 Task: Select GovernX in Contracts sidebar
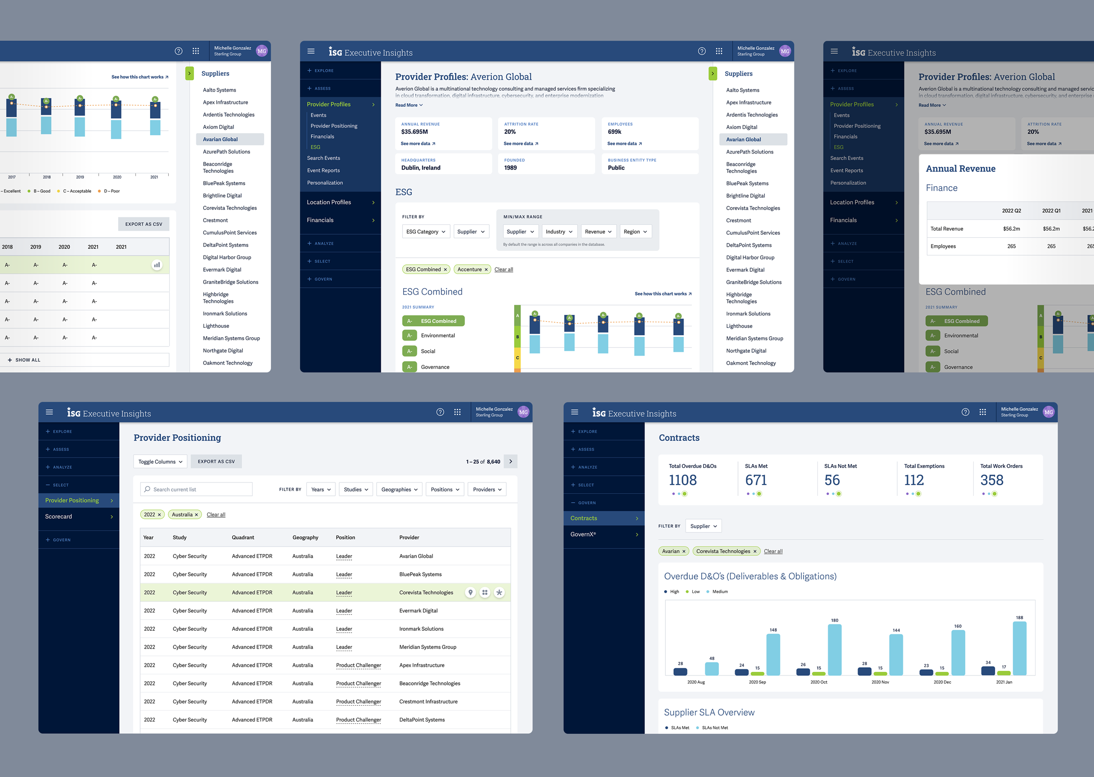(604, 534)
